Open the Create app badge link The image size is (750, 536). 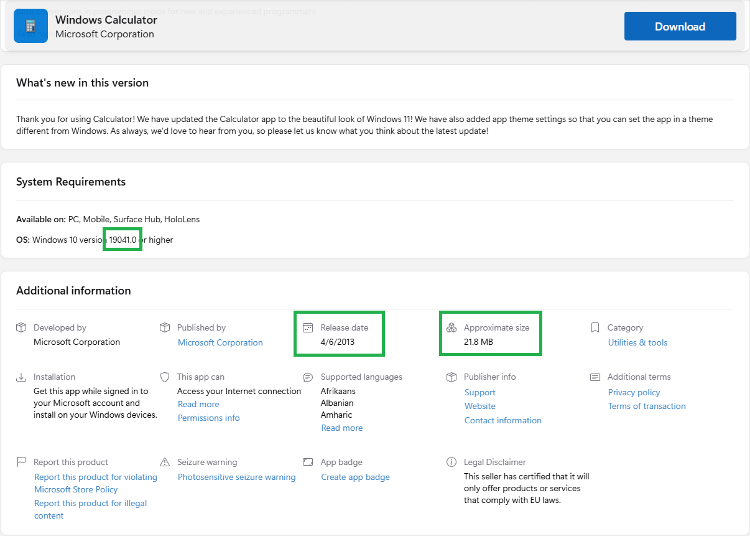[x=355, y=477]
